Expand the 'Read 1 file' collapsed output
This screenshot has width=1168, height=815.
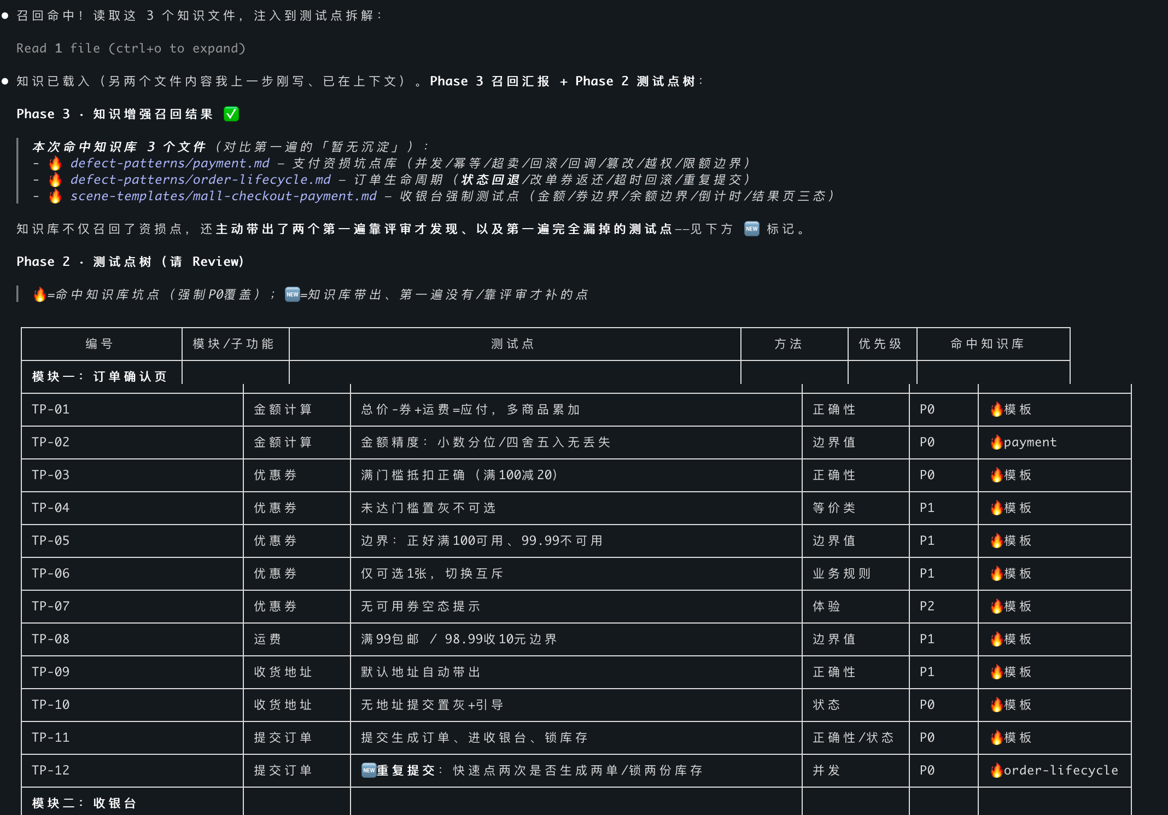pos(131,48)
